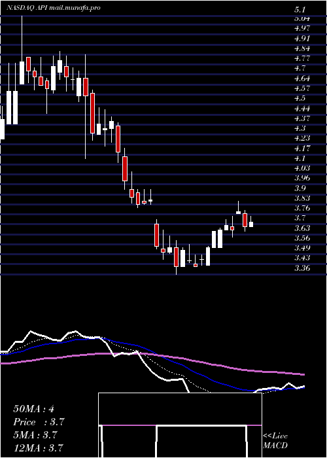The height and width of the screenshot is (458, 327).
Task: Click the <<Live MACD label
Action: click(275, 441)
